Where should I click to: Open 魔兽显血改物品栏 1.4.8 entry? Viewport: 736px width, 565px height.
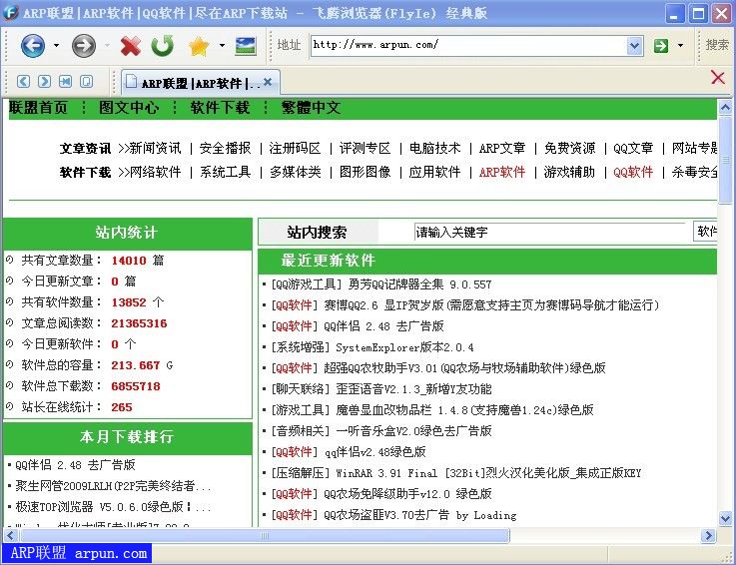[464, 410]
